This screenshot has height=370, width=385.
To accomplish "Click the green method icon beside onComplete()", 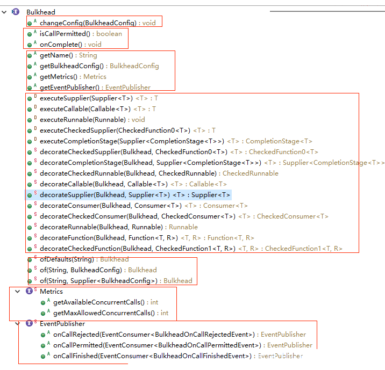I will coord(30,45).
